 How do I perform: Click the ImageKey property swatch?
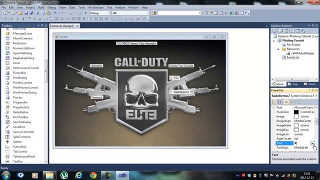point(296,130)
